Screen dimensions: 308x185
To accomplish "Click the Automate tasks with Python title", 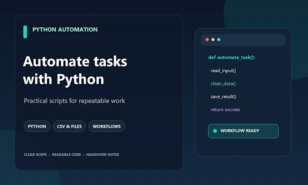I will coord(75,71).
